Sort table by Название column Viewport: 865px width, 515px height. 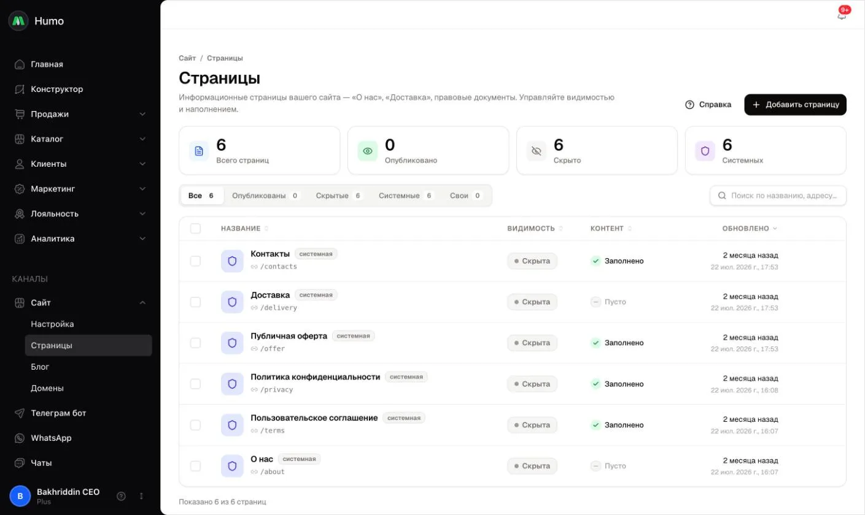tap(245, 229)
